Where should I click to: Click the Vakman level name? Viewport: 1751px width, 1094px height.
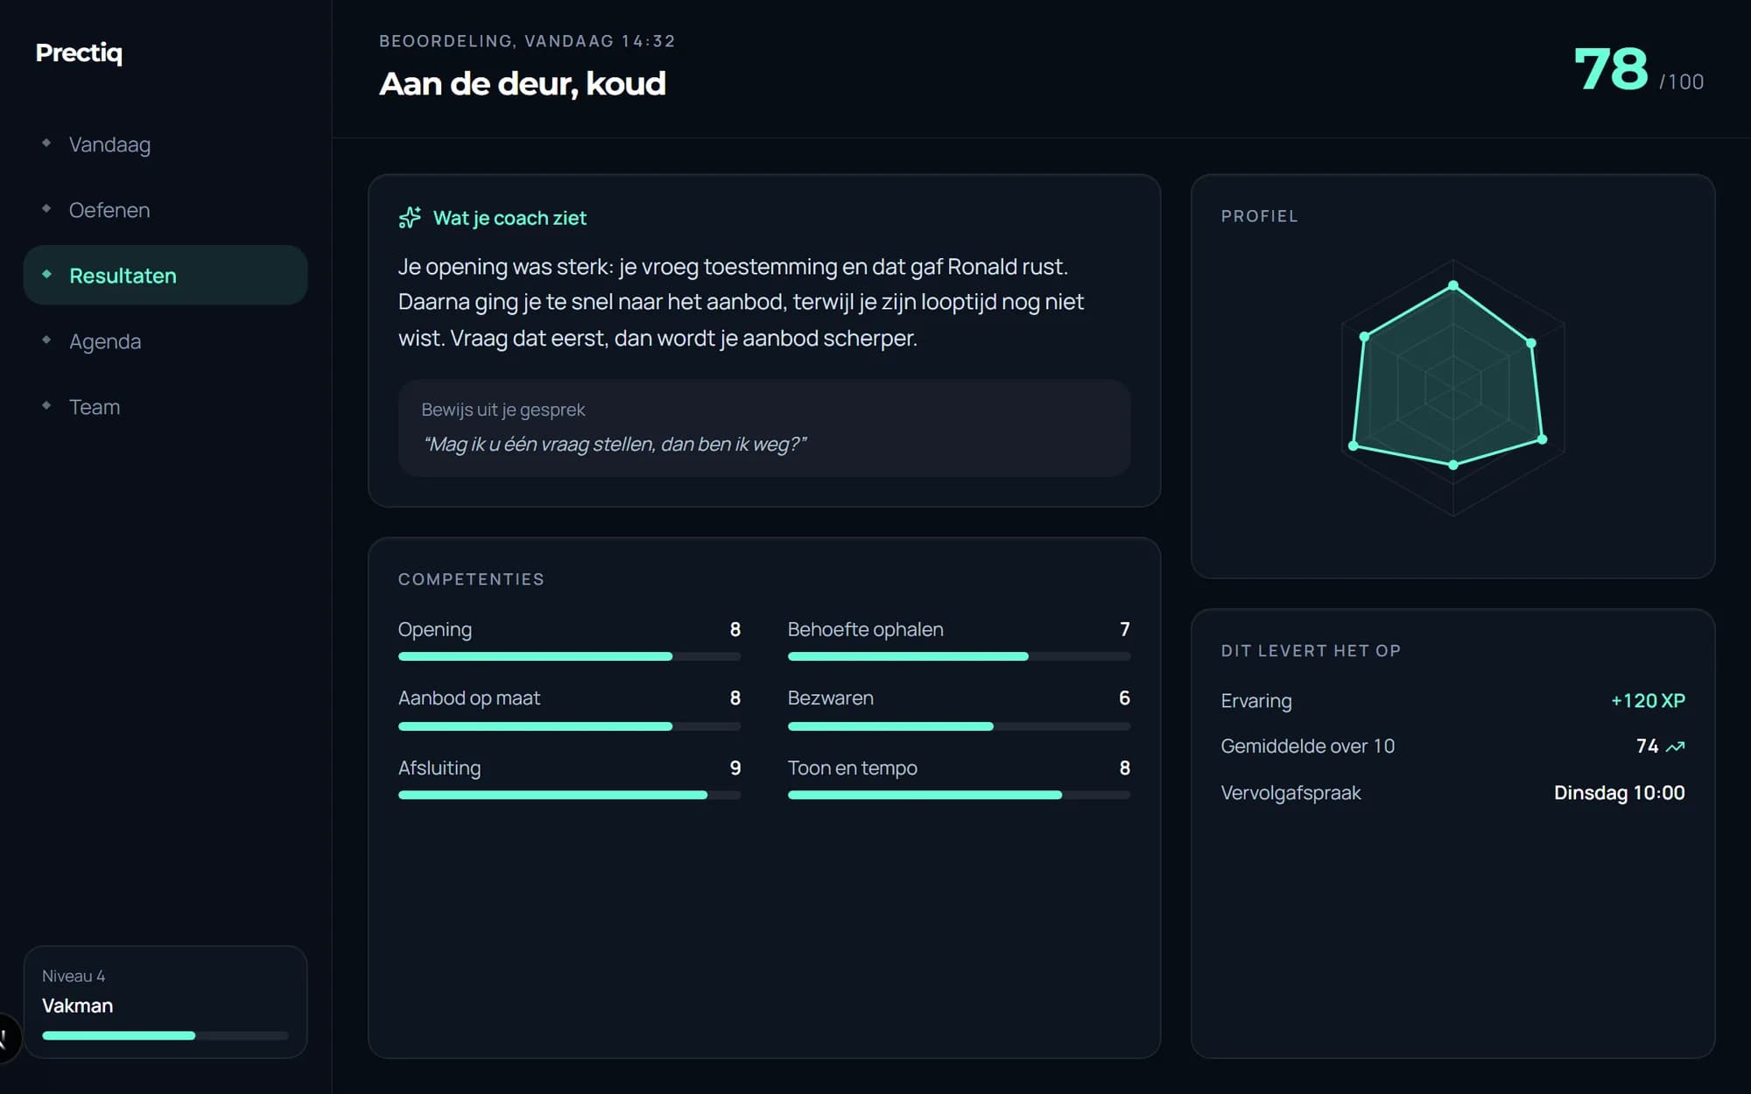tap(77, 1006)
